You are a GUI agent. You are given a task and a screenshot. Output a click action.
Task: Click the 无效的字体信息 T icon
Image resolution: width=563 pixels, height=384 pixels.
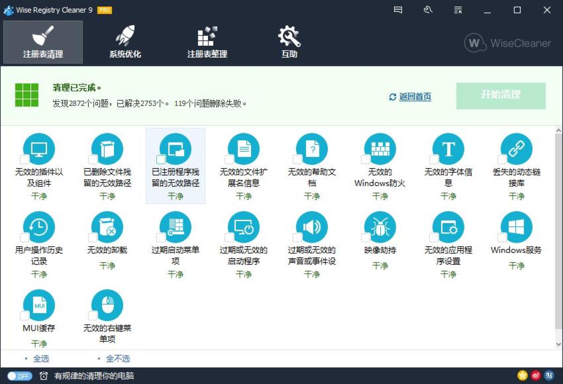pyautogui.click(x=448, y=149)
